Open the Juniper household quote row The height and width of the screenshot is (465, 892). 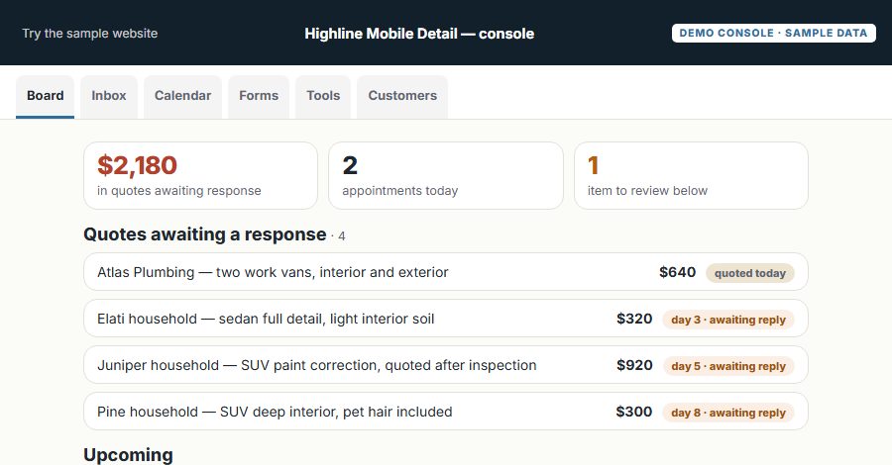click(446, 365)
